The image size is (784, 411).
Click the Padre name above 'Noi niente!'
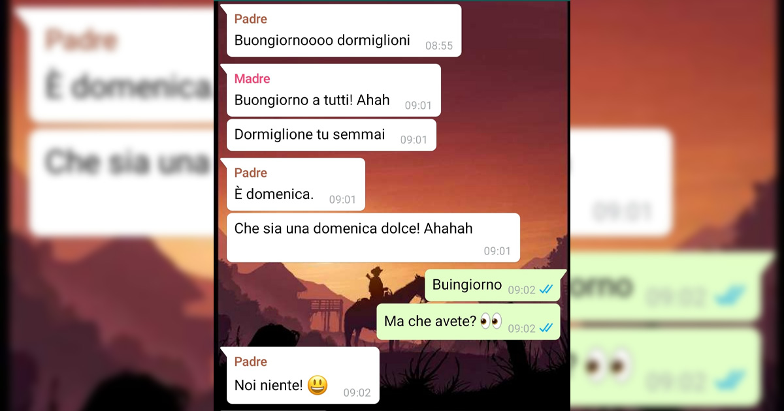pos(251,362)
